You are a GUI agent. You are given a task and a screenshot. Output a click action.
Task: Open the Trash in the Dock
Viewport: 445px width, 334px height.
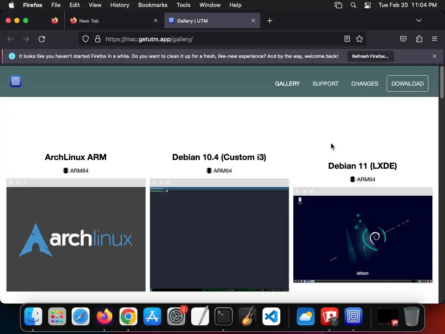(412, 316)
